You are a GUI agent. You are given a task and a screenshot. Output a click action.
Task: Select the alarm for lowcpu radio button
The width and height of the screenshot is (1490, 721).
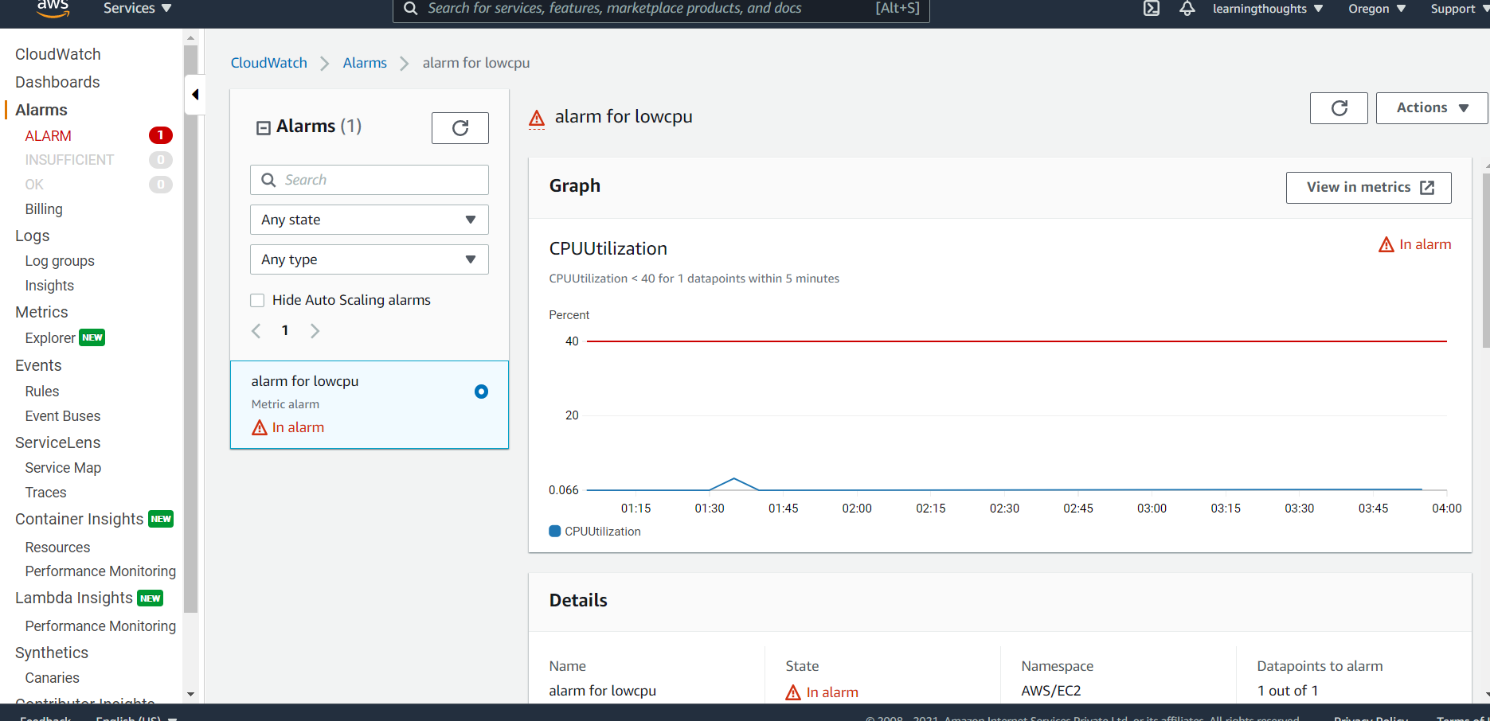pyautogui.click(x=481, y=392)
